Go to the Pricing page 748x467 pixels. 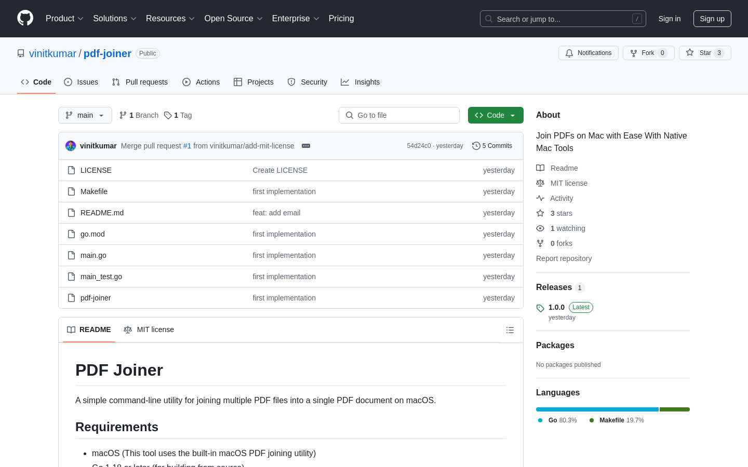[x=341, y=18]
